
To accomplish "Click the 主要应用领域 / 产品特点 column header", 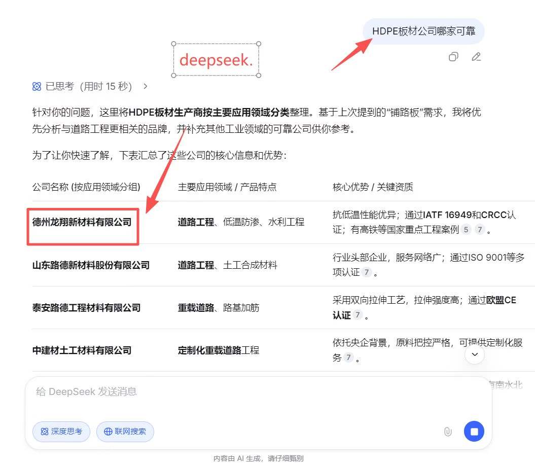I will pyautogui.click(x=227, y=187).
